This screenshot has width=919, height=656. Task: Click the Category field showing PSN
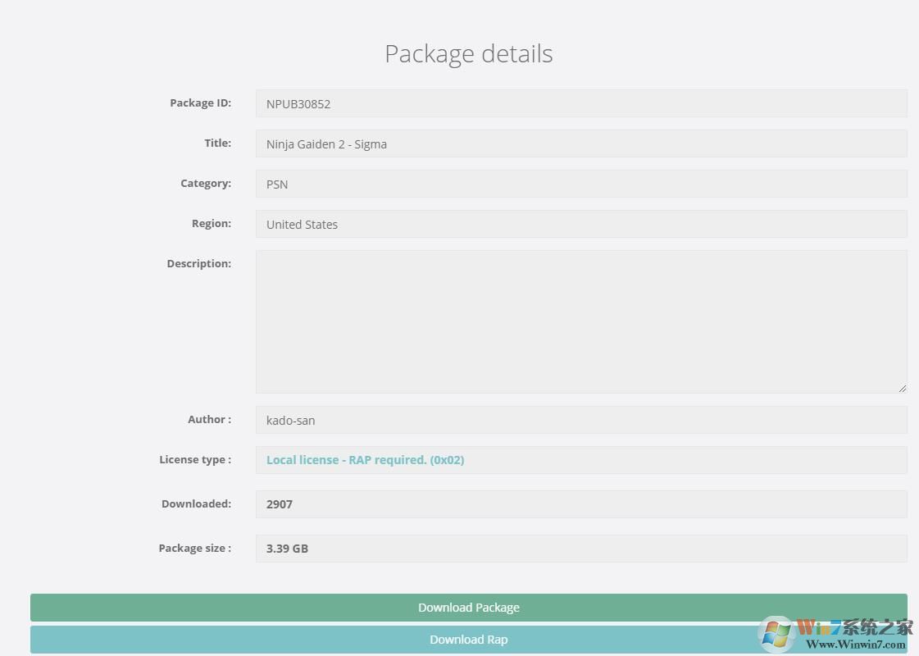click(581, 184)
